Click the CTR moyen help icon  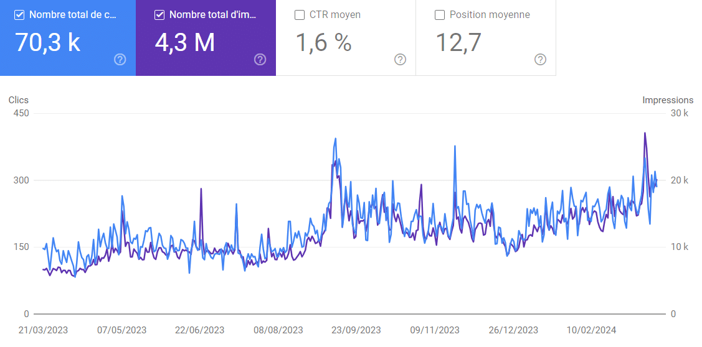pyautogui.click(x=401, y=60)
